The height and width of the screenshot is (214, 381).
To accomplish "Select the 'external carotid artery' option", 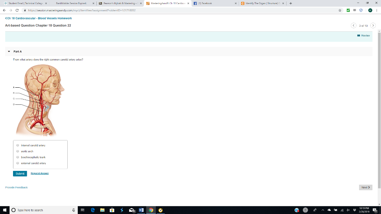I will tap(18, 163).
